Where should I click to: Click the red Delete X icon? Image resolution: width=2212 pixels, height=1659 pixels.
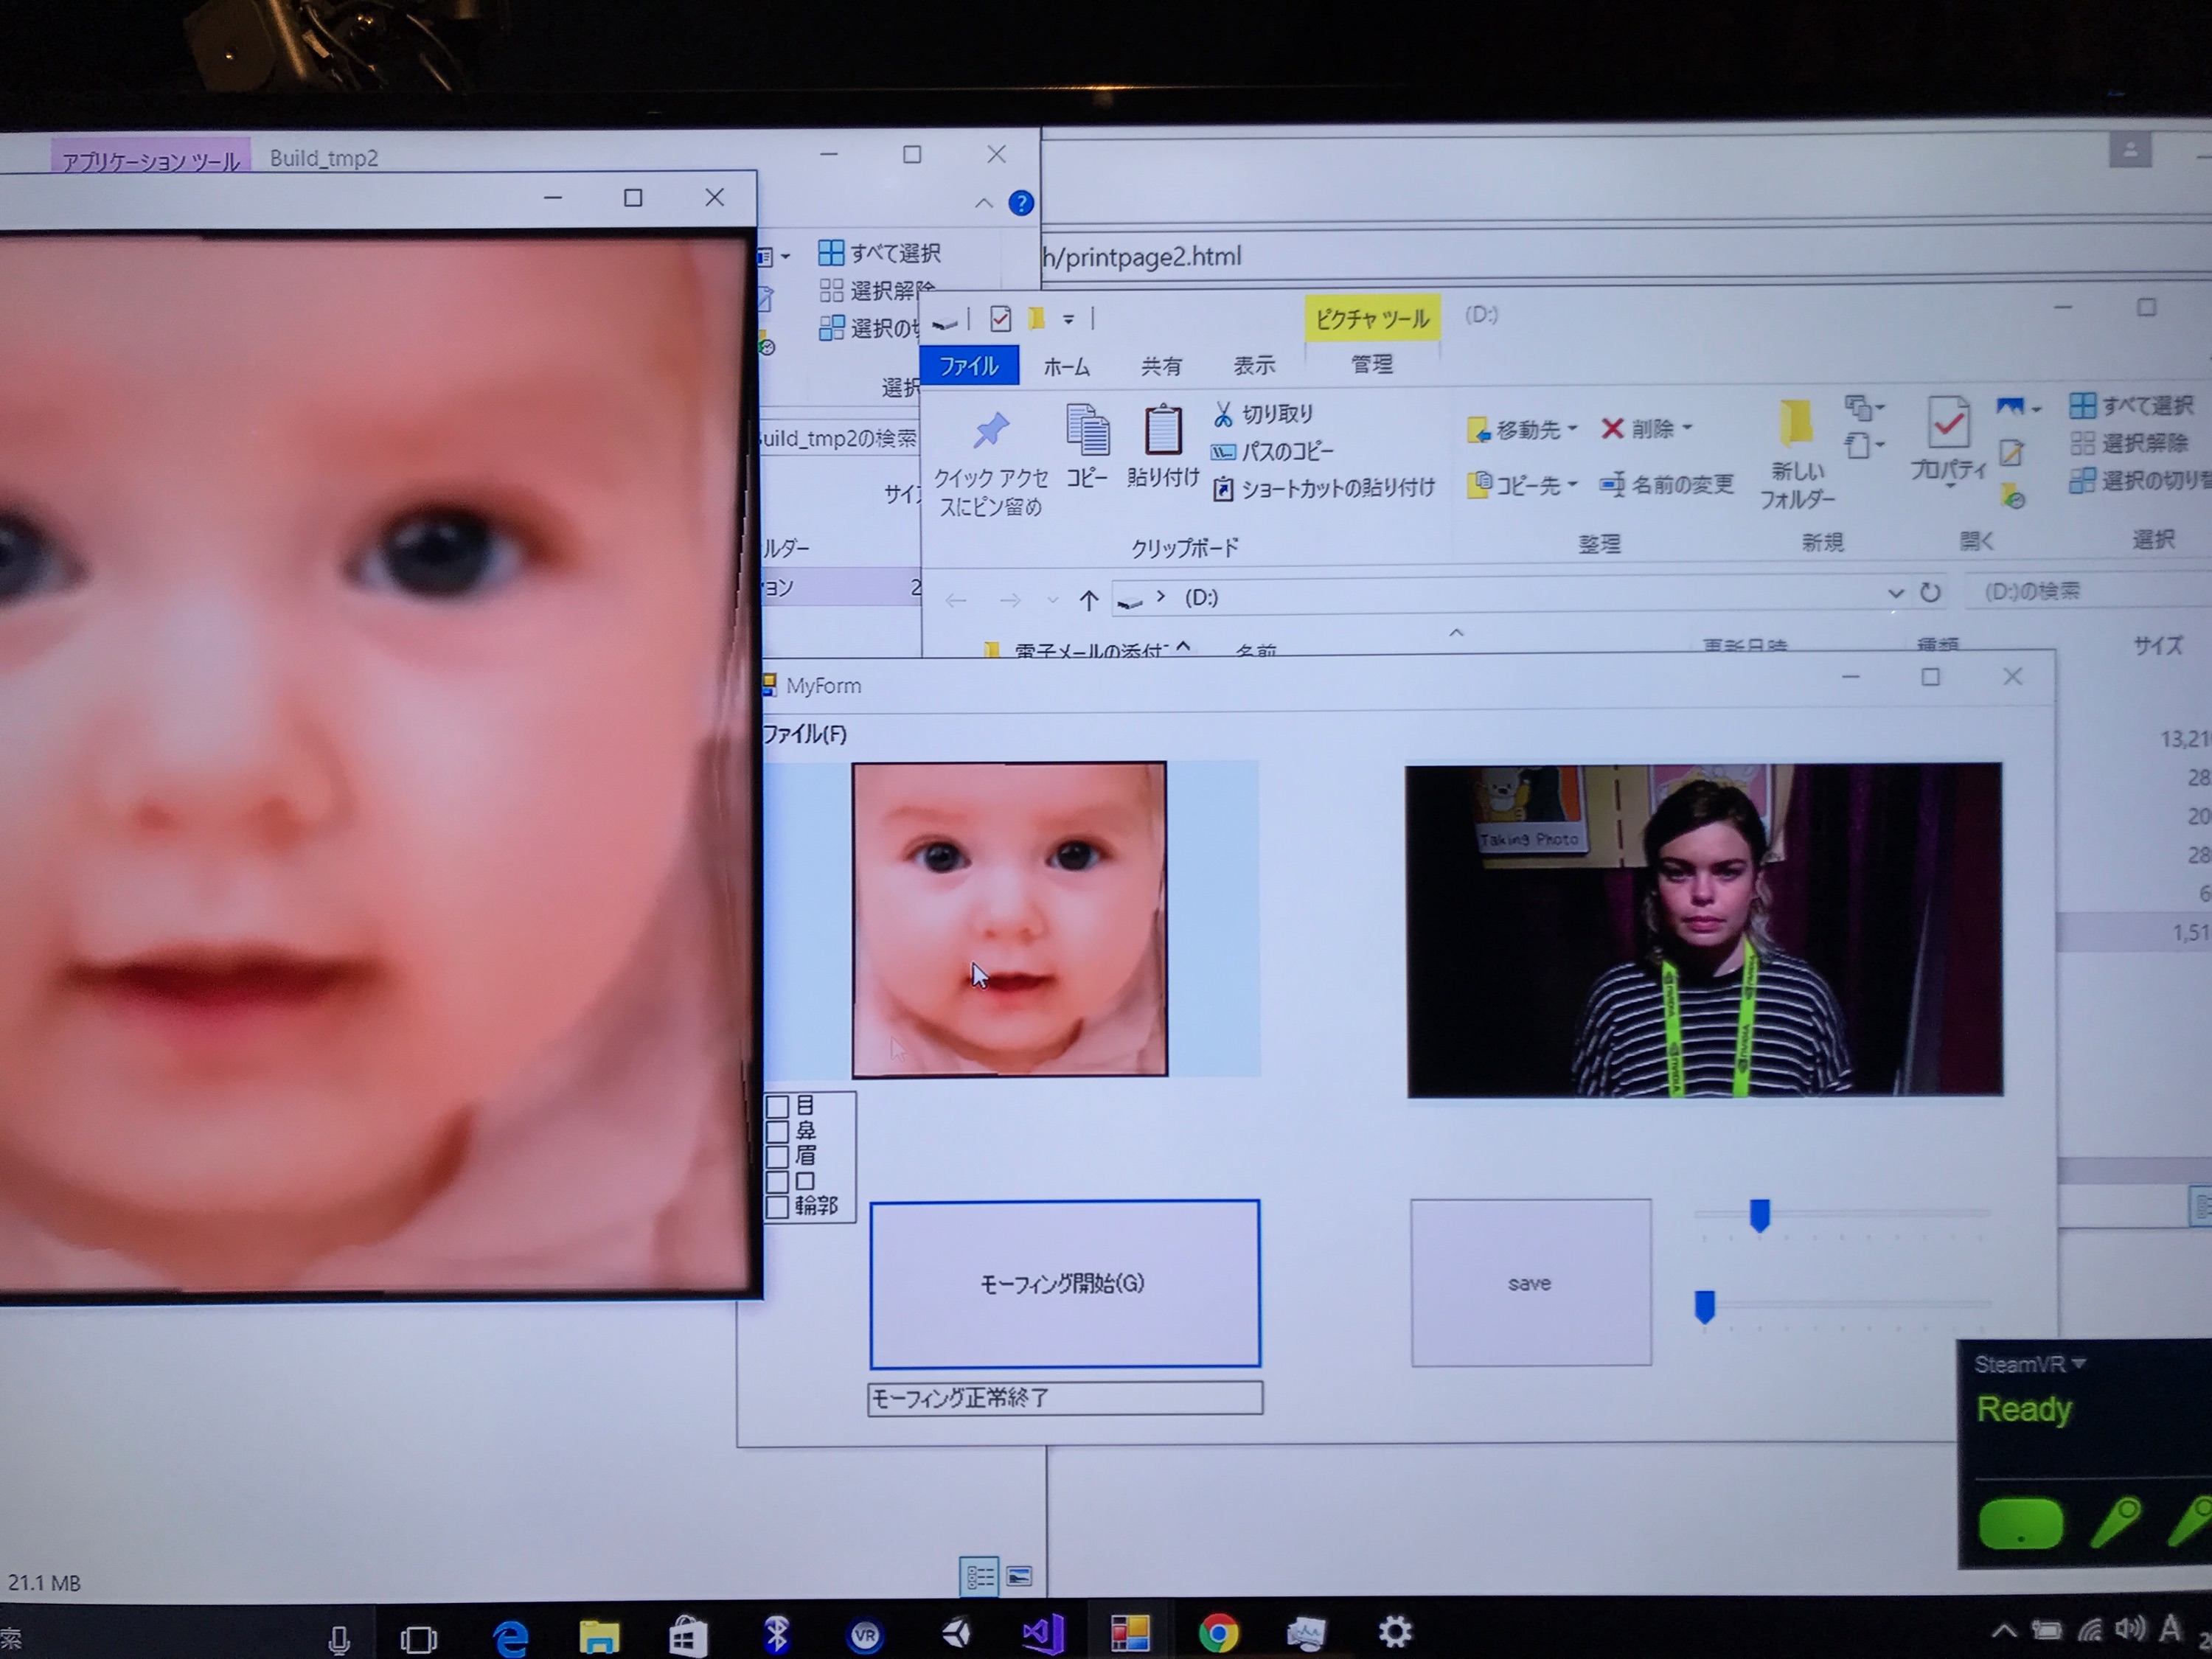(x=1612, y=429)
